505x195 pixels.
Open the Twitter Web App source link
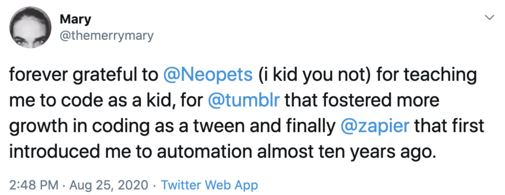(209, 185)
